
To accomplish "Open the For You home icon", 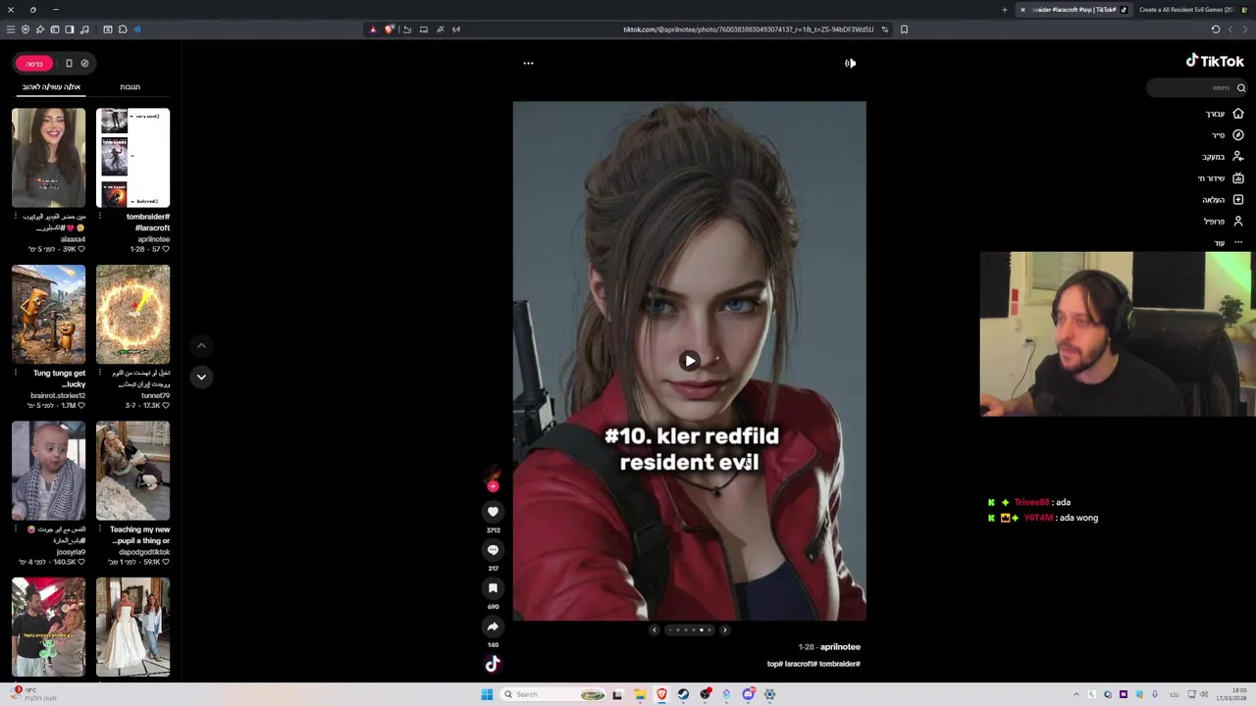I will (1238, 114).
